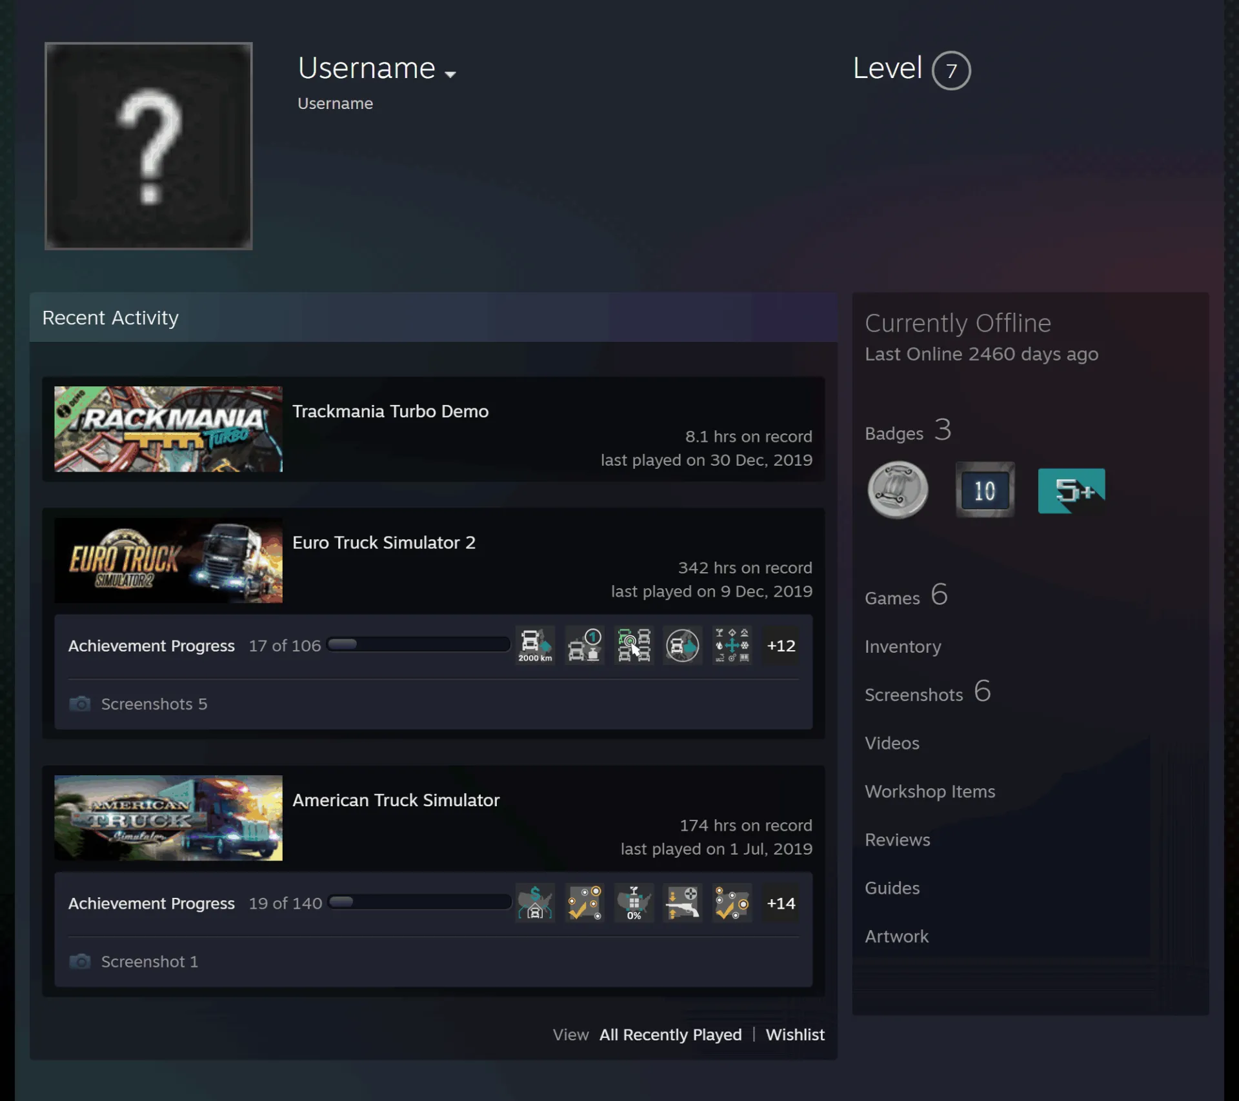Click the American Truck screenshot camera icon

pos(80,962)
